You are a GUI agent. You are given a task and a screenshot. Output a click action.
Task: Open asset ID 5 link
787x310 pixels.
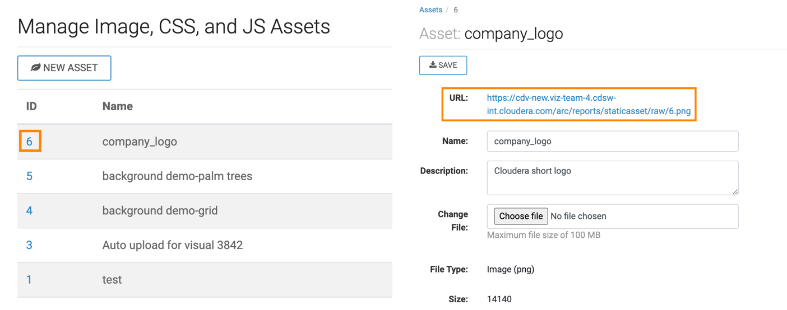(29, 176)
